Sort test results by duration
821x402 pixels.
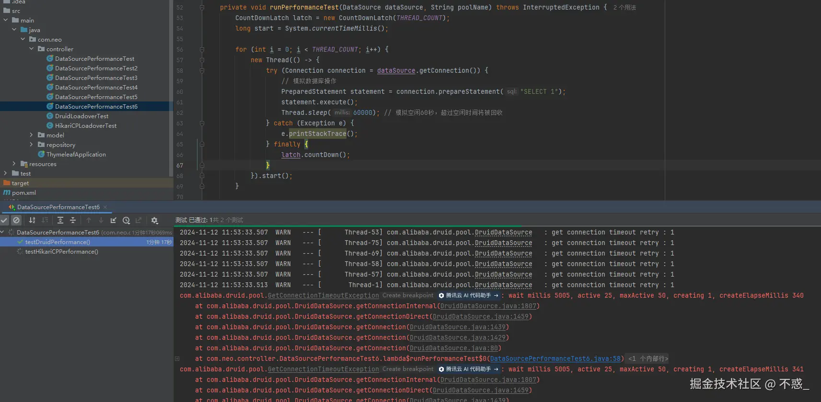tap(45, 220)
